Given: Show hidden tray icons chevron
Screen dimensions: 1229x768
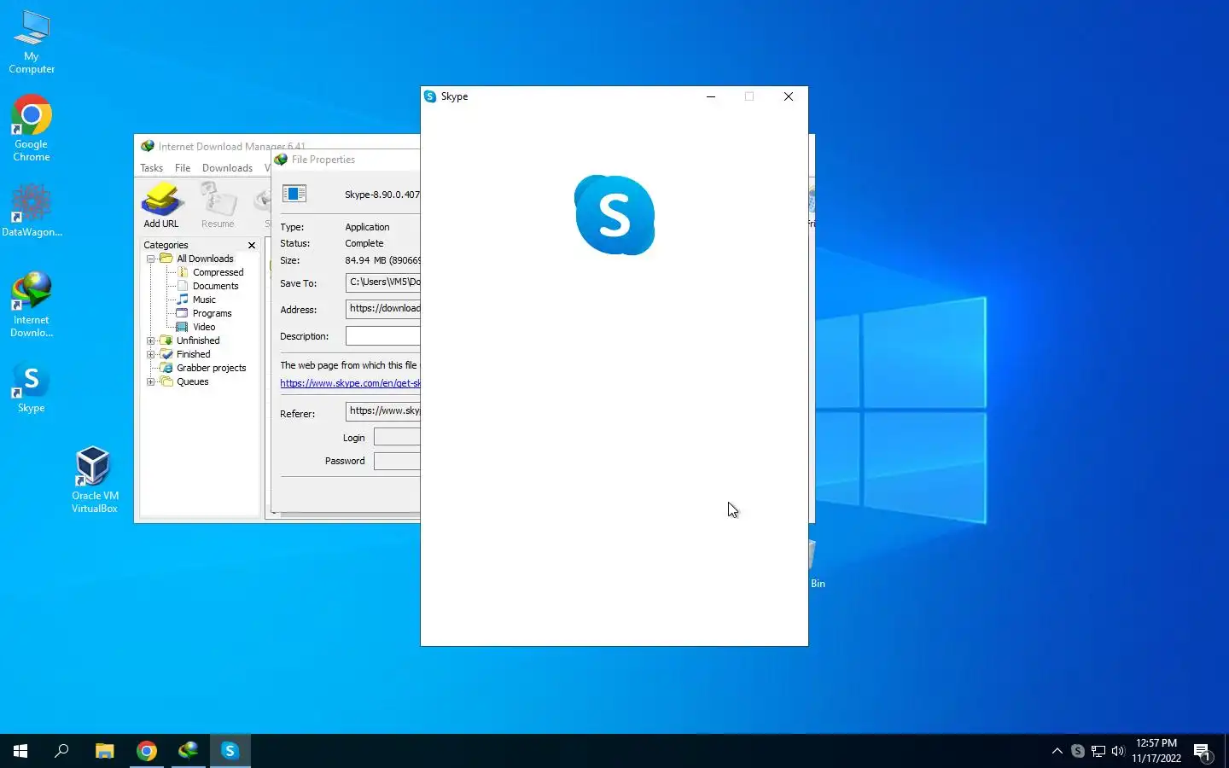Looking at the screenshot, I should [1057, 751].
